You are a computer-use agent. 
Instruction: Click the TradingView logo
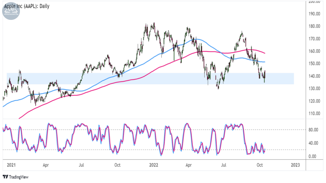click(16, 177)
